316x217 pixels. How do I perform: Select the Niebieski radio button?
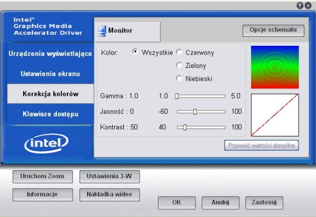(179, 78)
